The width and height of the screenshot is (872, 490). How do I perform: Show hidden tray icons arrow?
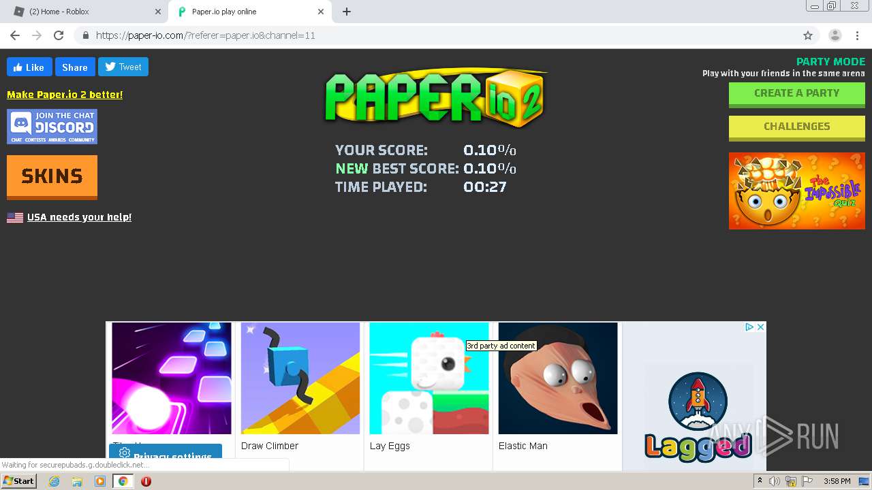pyautogui.click(x=760, y=481)
